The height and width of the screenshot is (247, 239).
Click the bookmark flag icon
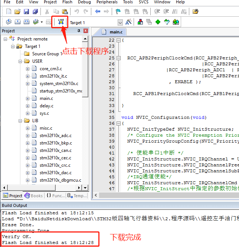point(118,12)
